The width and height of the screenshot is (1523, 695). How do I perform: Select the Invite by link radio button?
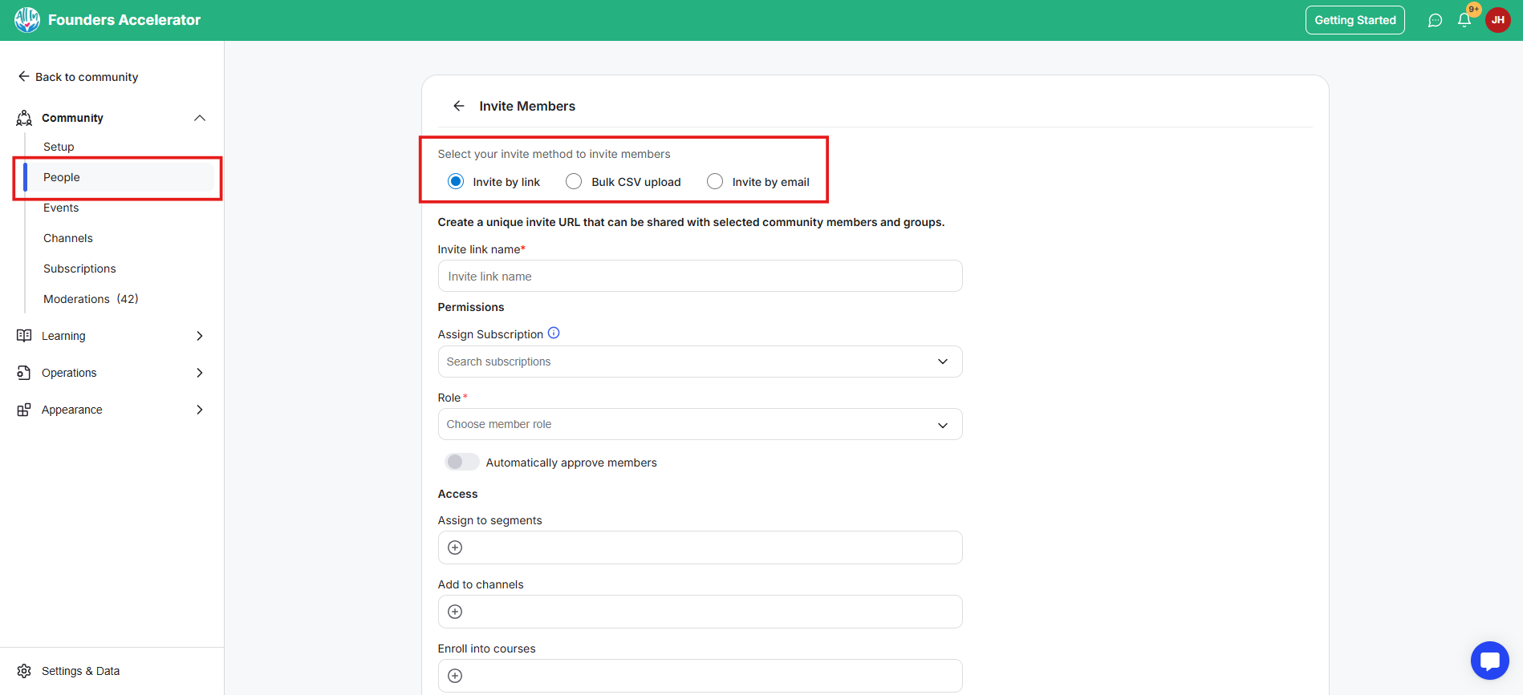pos(456,182)
